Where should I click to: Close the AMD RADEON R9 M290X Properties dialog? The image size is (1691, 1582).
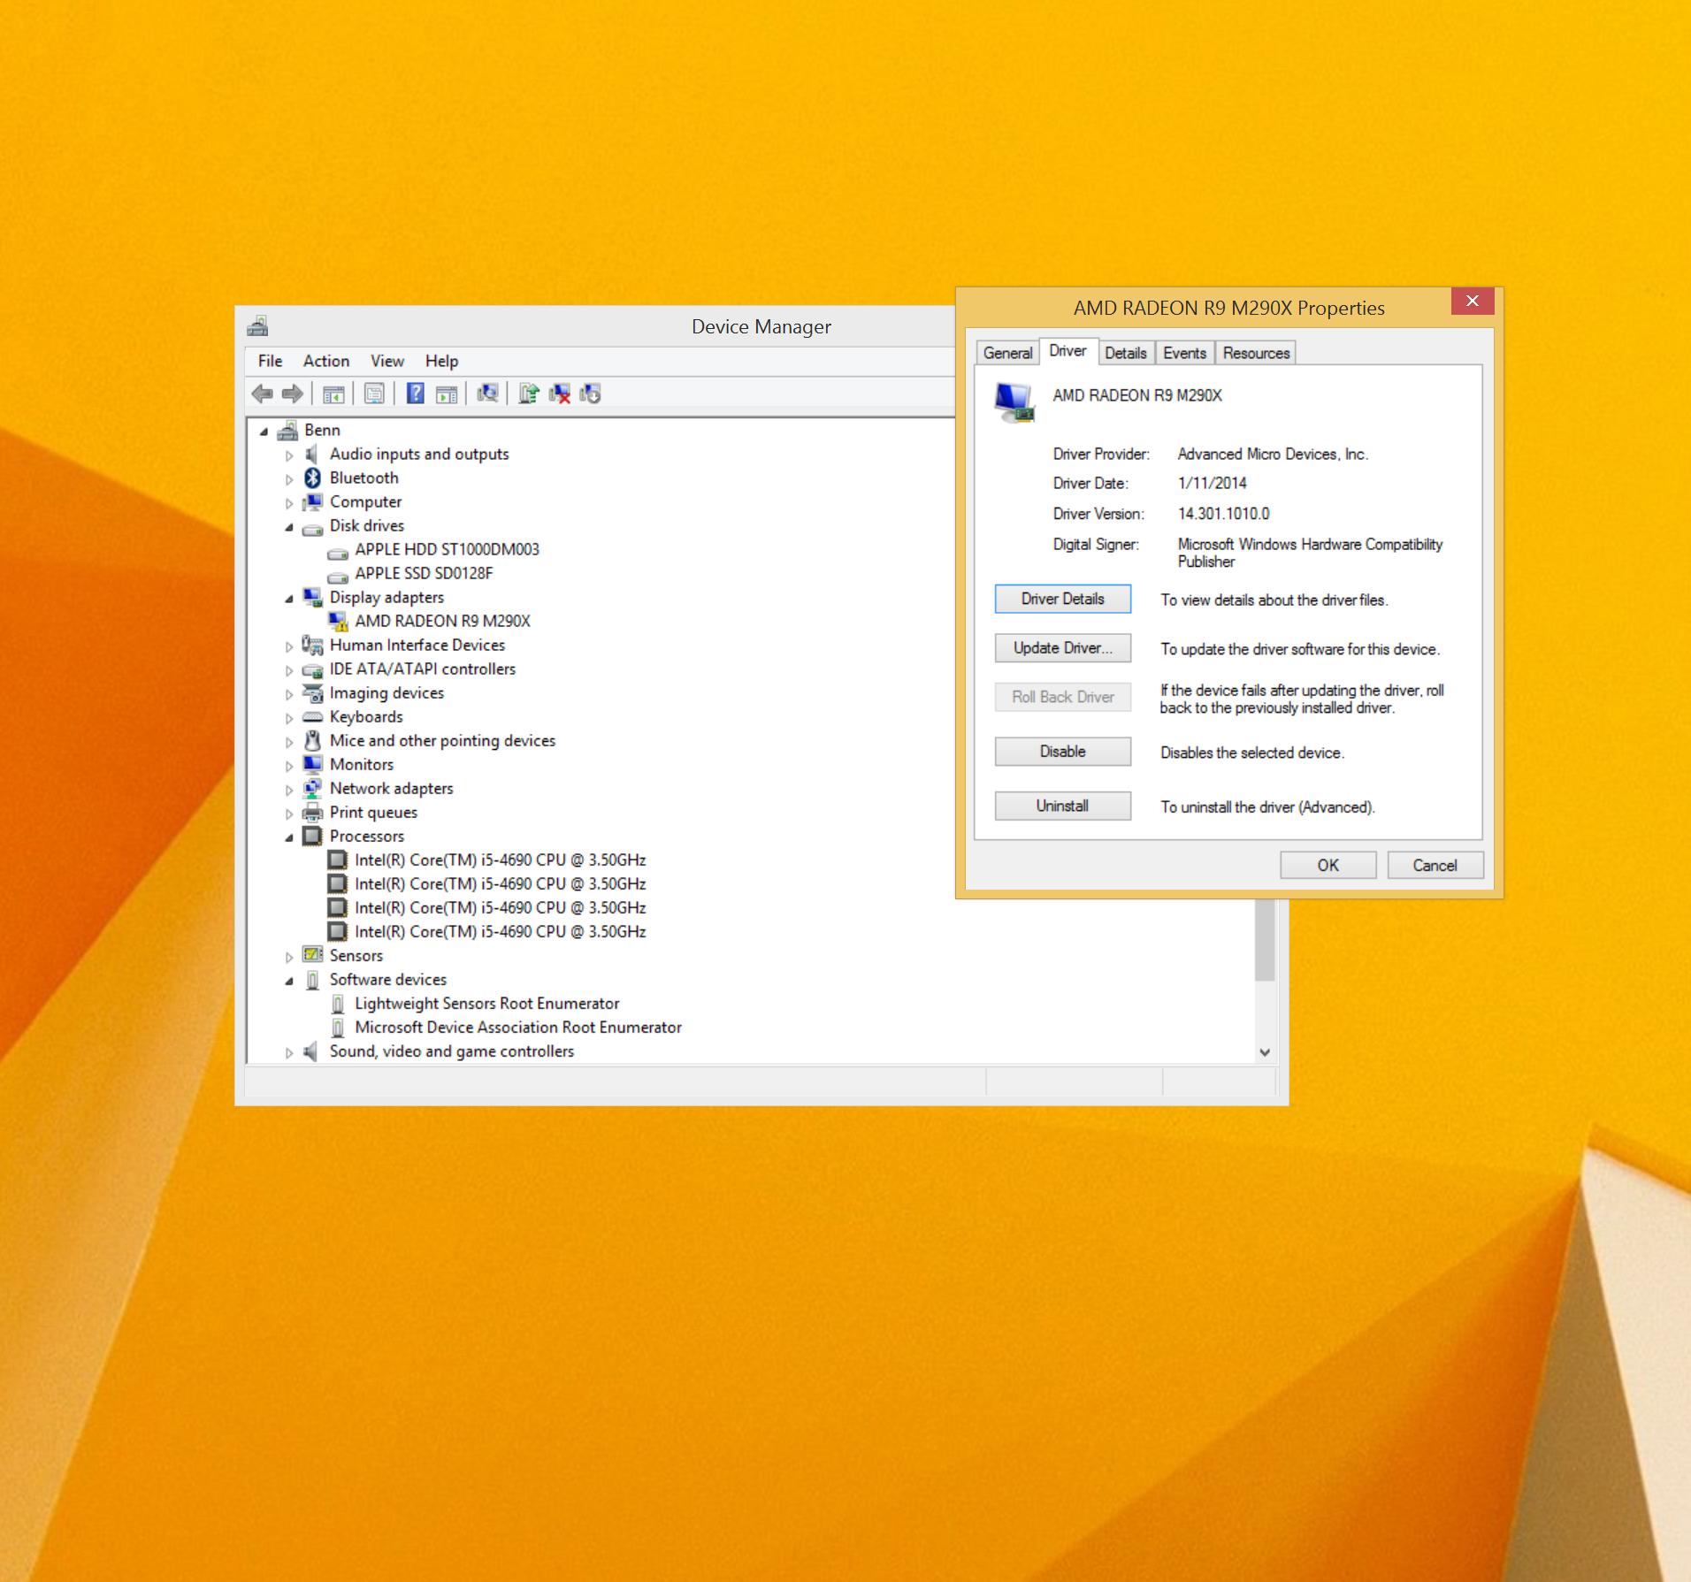click(1472, 301)
